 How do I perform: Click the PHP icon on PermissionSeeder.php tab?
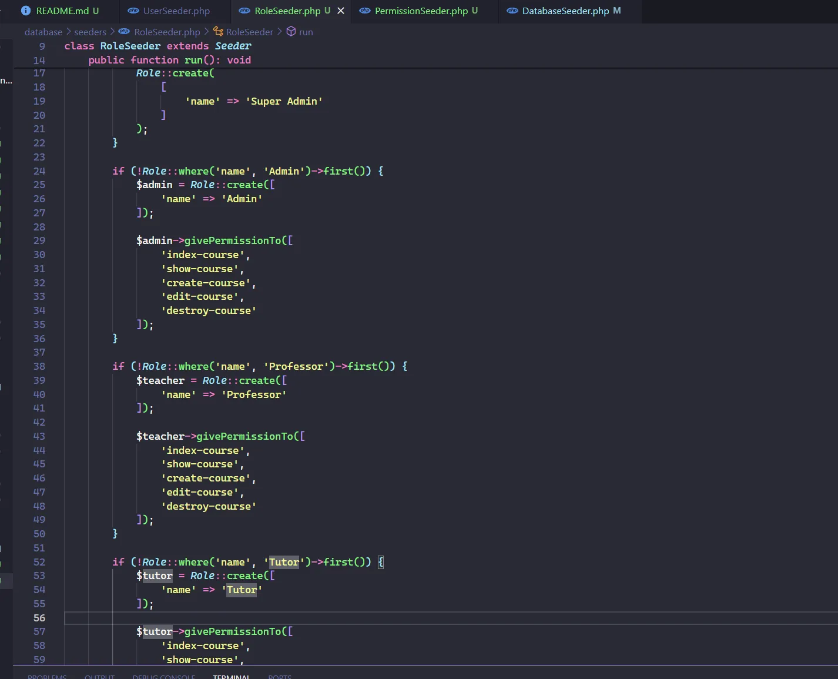pos(365,11)
